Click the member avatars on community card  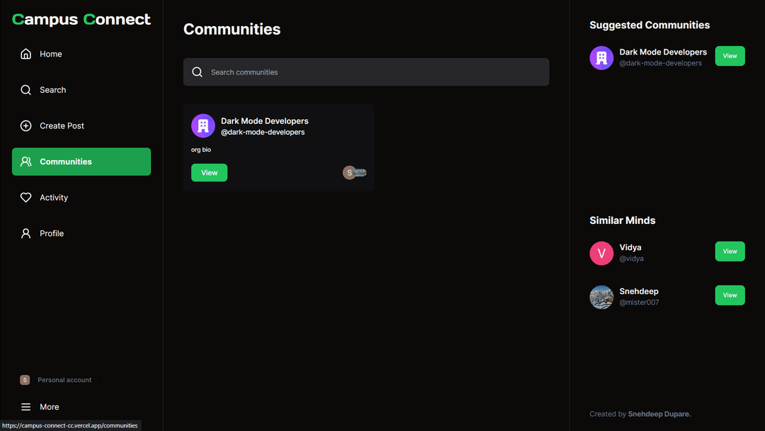tap(355, 173)
